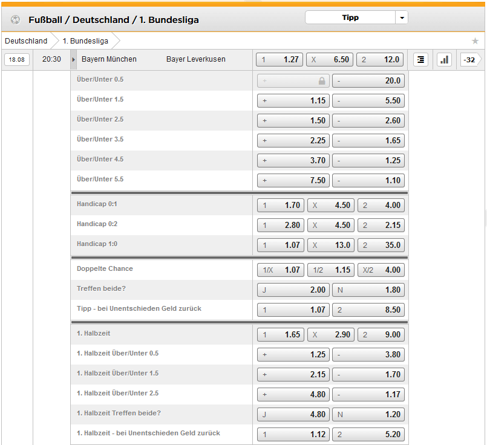Select Über 2.5 at 1.50

(x=293, y=120)
